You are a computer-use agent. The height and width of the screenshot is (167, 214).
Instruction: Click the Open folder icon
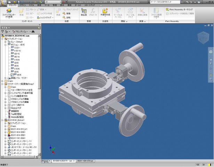[15, 2]
